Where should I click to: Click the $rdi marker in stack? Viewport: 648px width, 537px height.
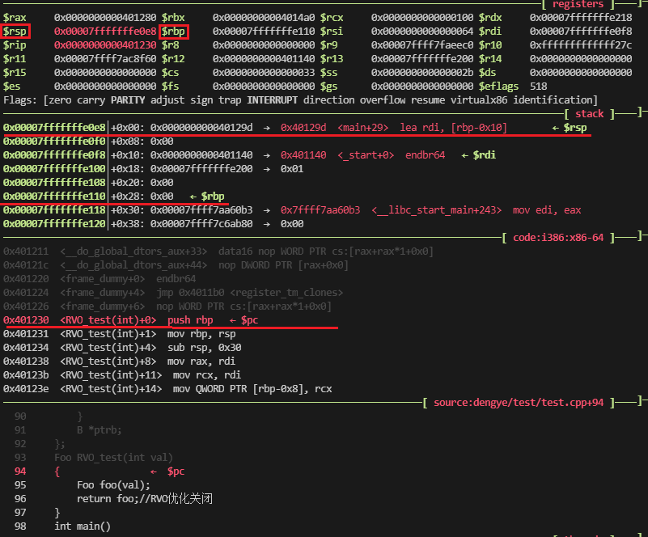(x=485, y=155)
